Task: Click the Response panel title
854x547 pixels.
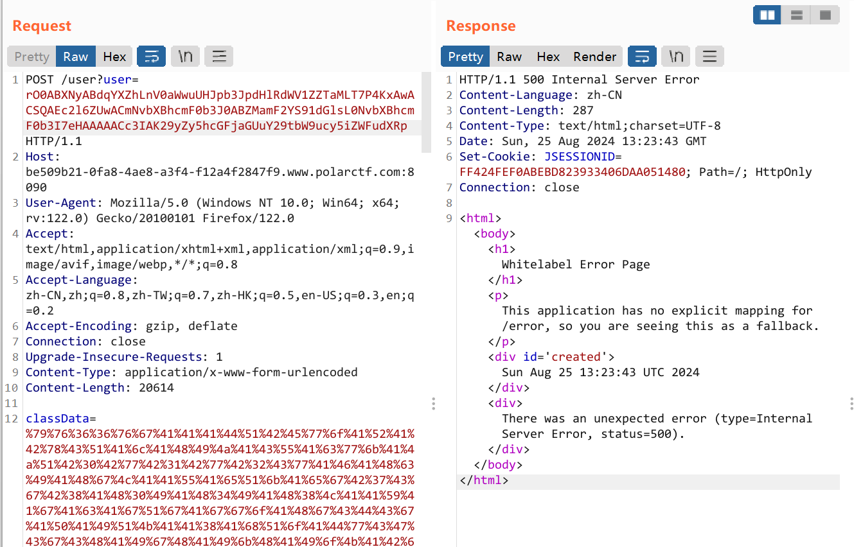Action: pyautogui.click(x=481, y=26)
